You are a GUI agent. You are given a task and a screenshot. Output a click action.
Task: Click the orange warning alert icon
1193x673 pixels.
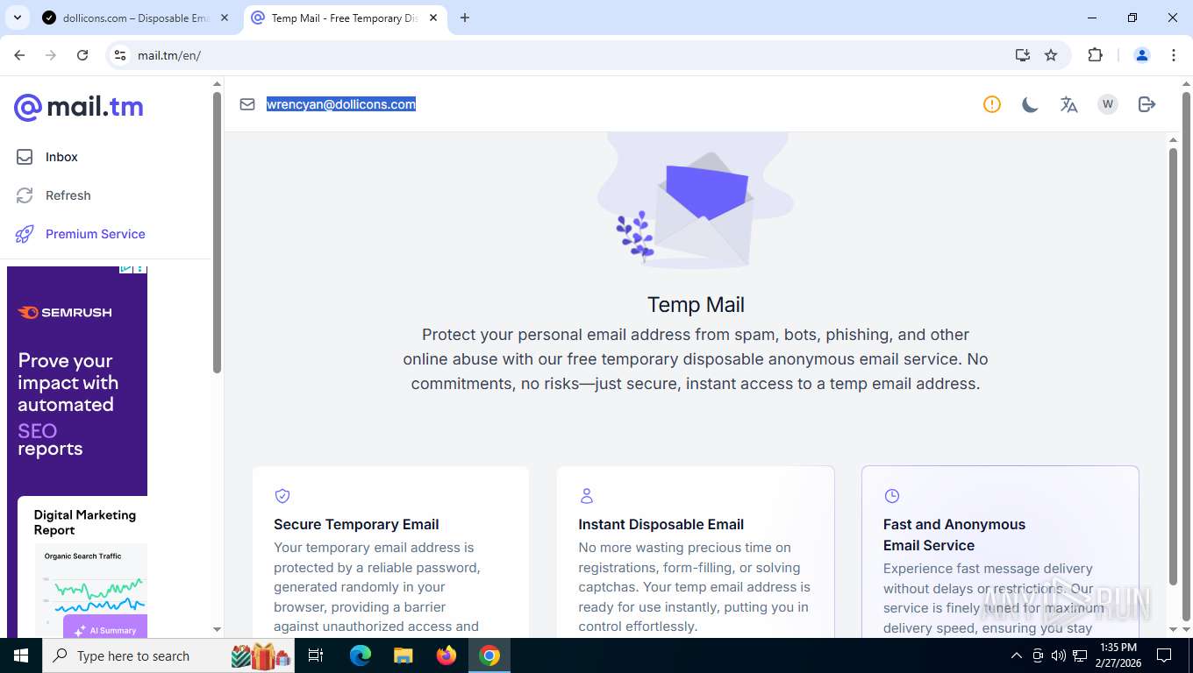(x=992, y=104)
